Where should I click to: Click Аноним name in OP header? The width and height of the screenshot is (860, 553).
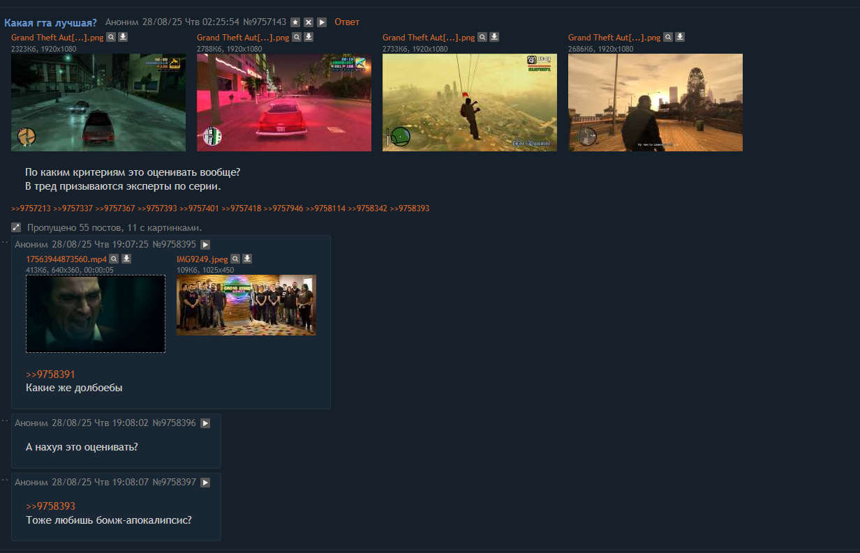tap(121, 22)
